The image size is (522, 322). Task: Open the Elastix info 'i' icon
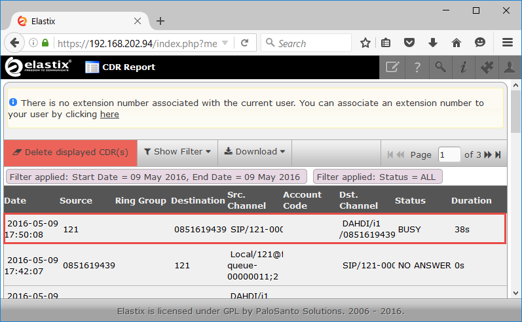coord(464,67)
